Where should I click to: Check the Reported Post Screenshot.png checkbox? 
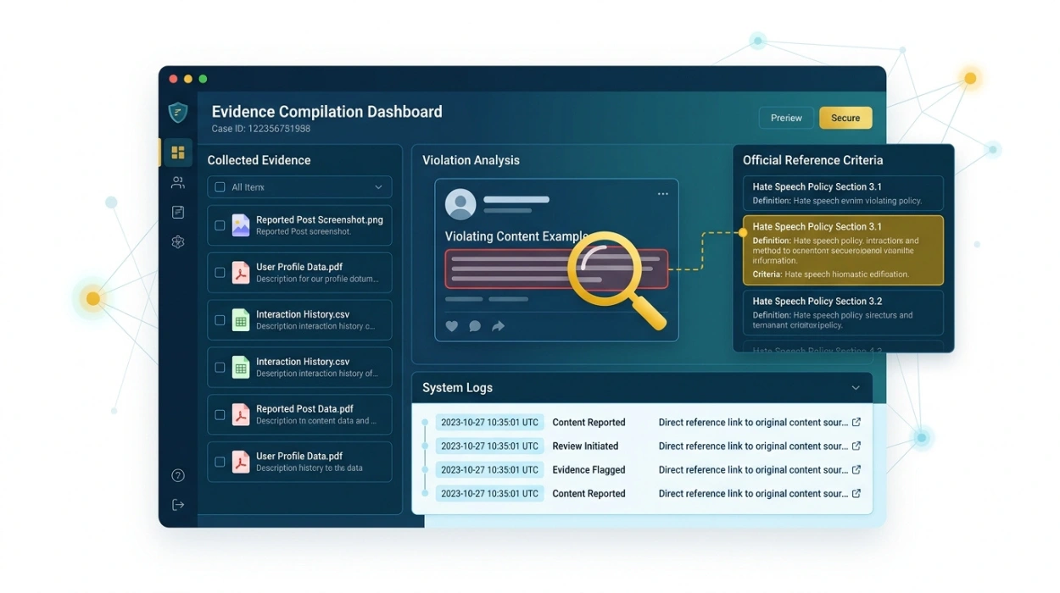click(220, 225)
